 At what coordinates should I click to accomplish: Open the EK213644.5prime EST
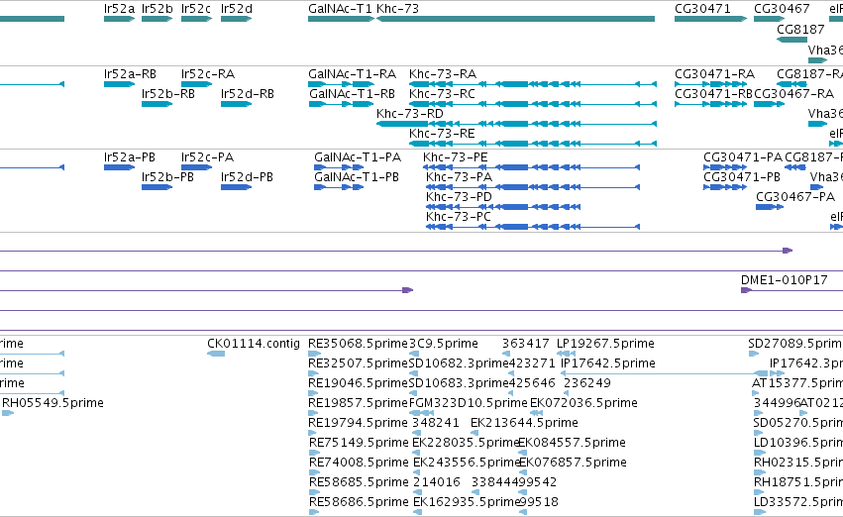click(474, 433)
